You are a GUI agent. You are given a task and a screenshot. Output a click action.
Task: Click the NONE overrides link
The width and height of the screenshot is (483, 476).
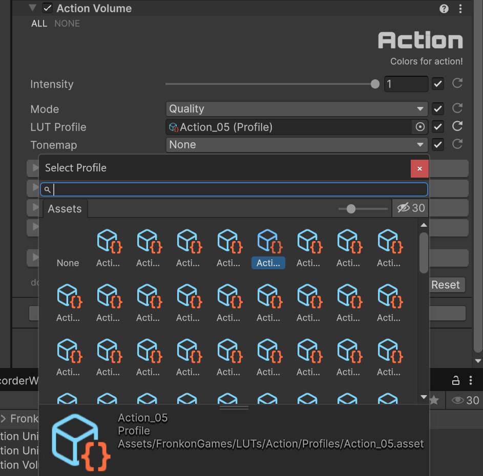(67, 24)
